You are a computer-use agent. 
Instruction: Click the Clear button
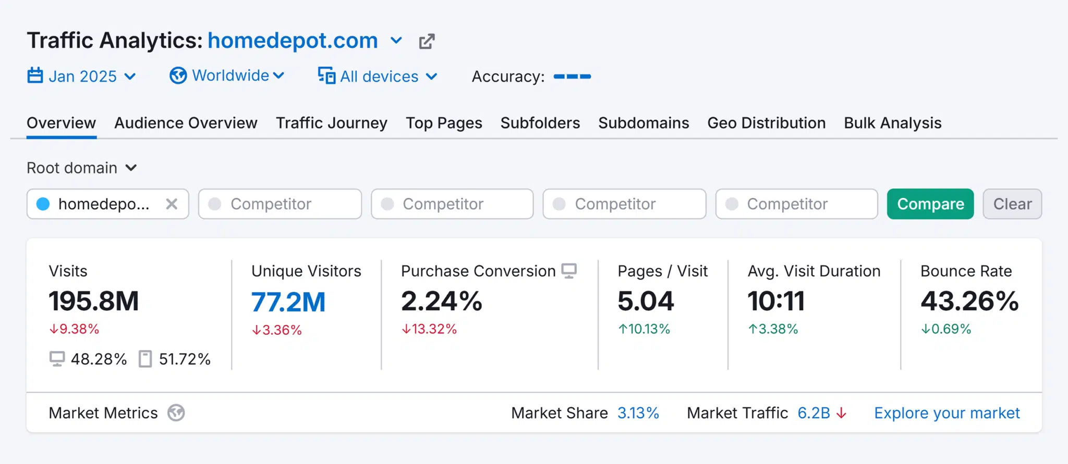tap(1012, 204)
